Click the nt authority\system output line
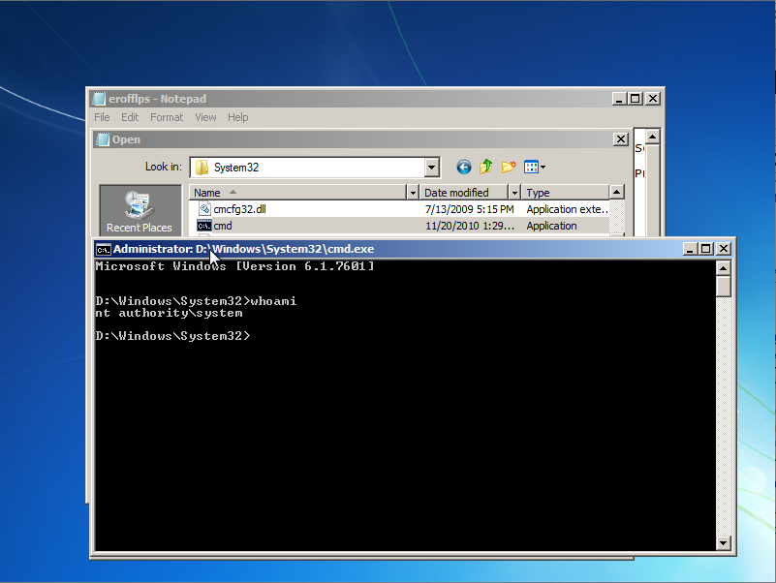This screenshot has width=776, height=583. [170, 313]
